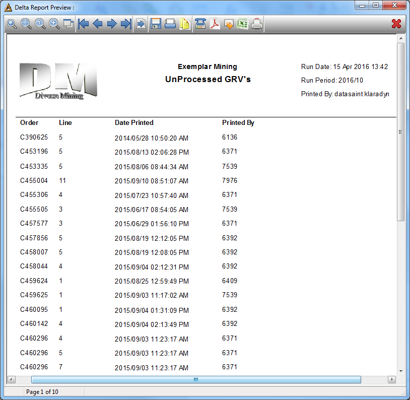Screen dimensions: 410x400
Task: Set zoom to 100 percent
Action: [40, 24]
